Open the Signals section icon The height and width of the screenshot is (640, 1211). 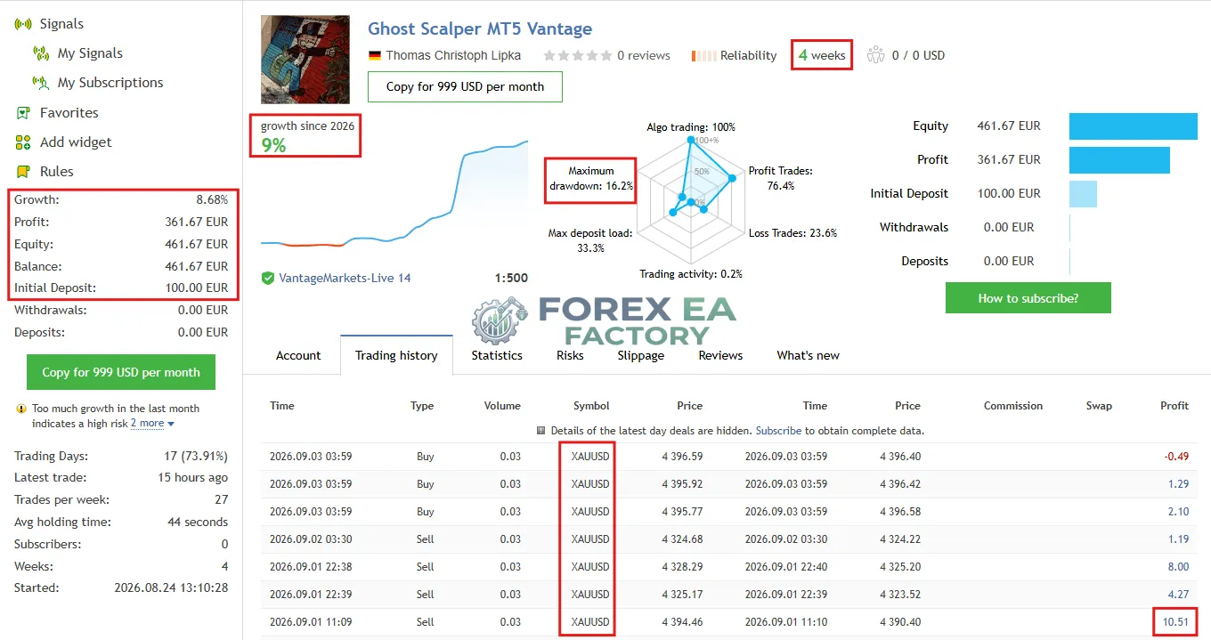23,24
